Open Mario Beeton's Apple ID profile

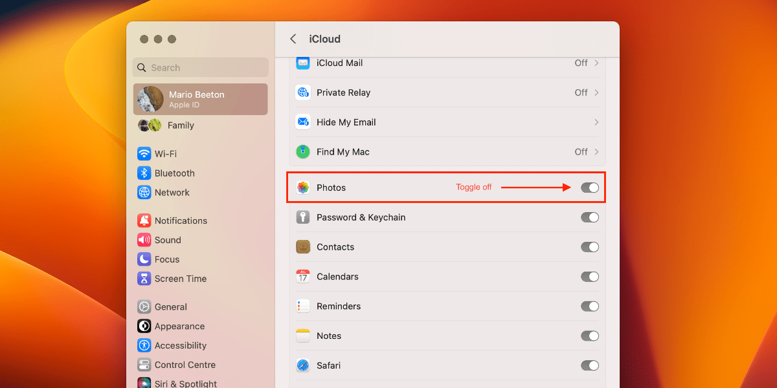(200, 99)
